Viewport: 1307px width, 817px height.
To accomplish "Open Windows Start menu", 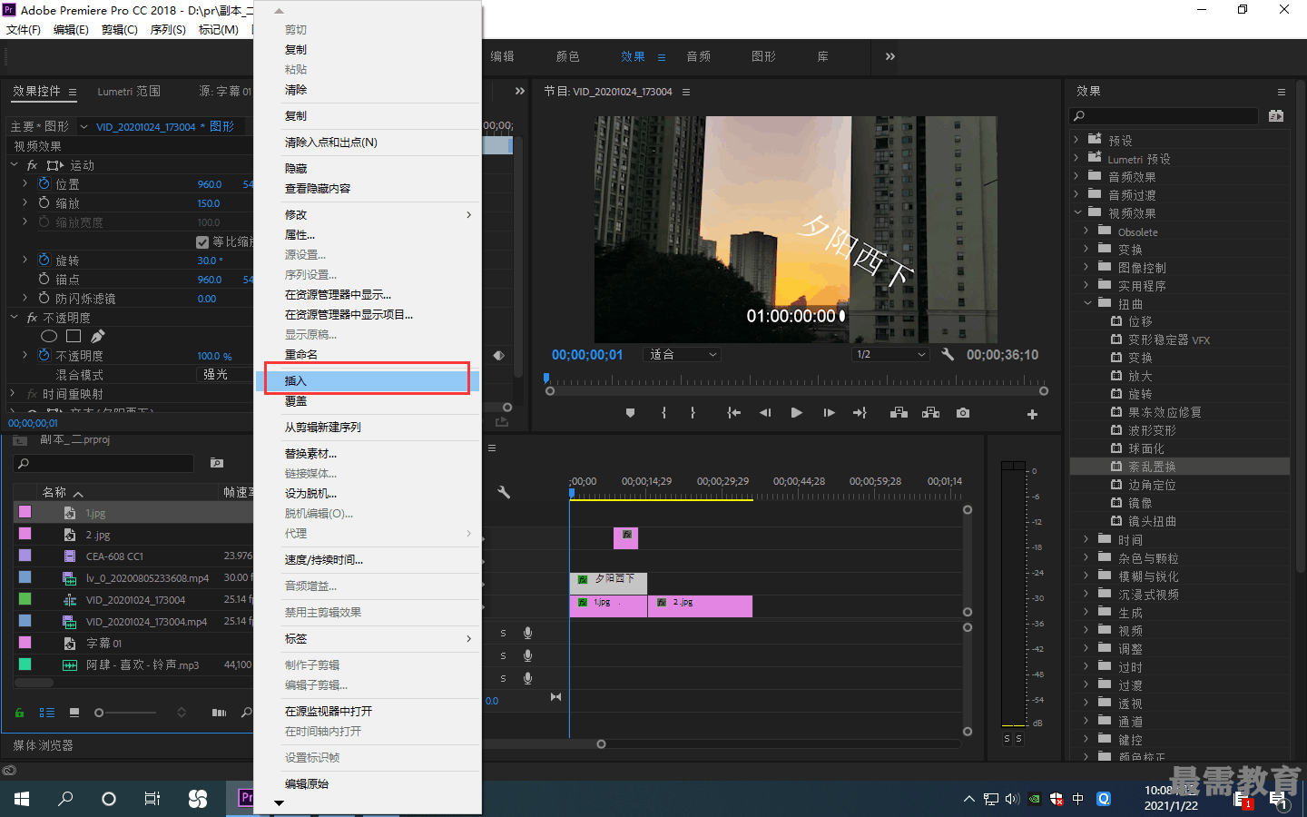I will pos(22,799).
